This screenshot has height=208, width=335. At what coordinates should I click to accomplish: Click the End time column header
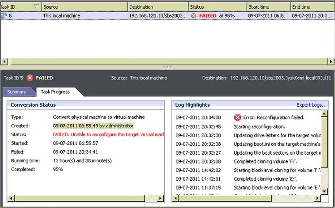point(312,7)
